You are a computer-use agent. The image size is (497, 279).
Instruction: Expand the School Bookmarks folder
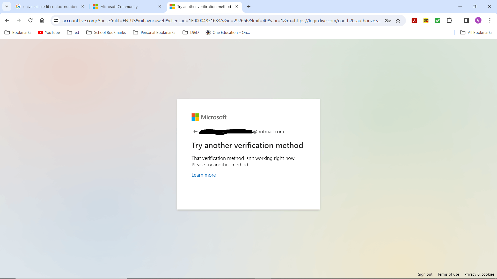coord(106,33)
